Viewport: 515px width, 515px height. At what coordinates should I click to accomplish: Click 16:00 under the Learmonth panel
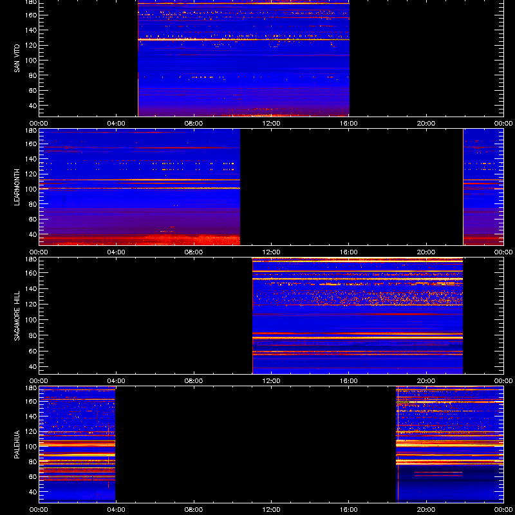point(349,252)
